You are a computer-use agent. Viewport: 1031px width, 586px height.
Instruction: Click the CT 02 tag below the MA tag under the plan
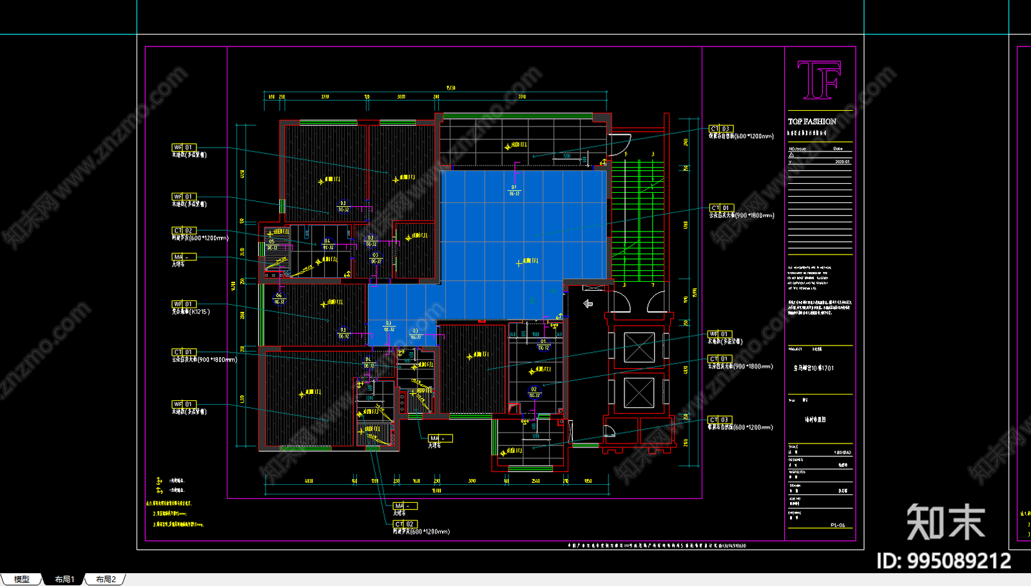405,524
